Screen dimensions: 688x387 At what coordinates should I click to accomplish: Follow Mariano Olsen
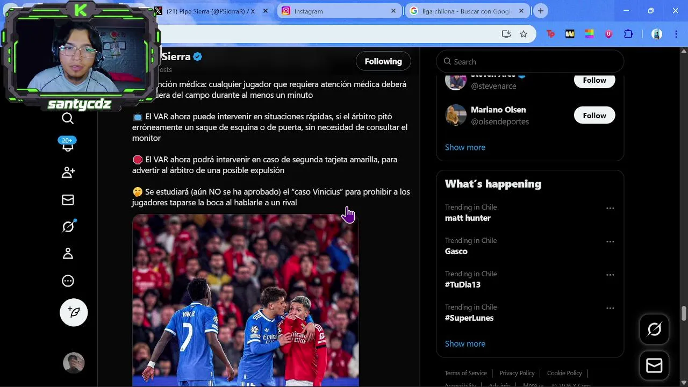coord(594,116)
